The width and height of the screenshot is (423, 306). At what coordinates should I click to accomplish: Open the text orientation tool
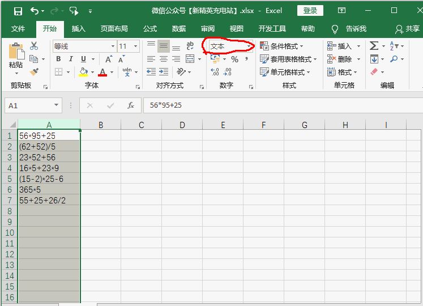point(181,72)
